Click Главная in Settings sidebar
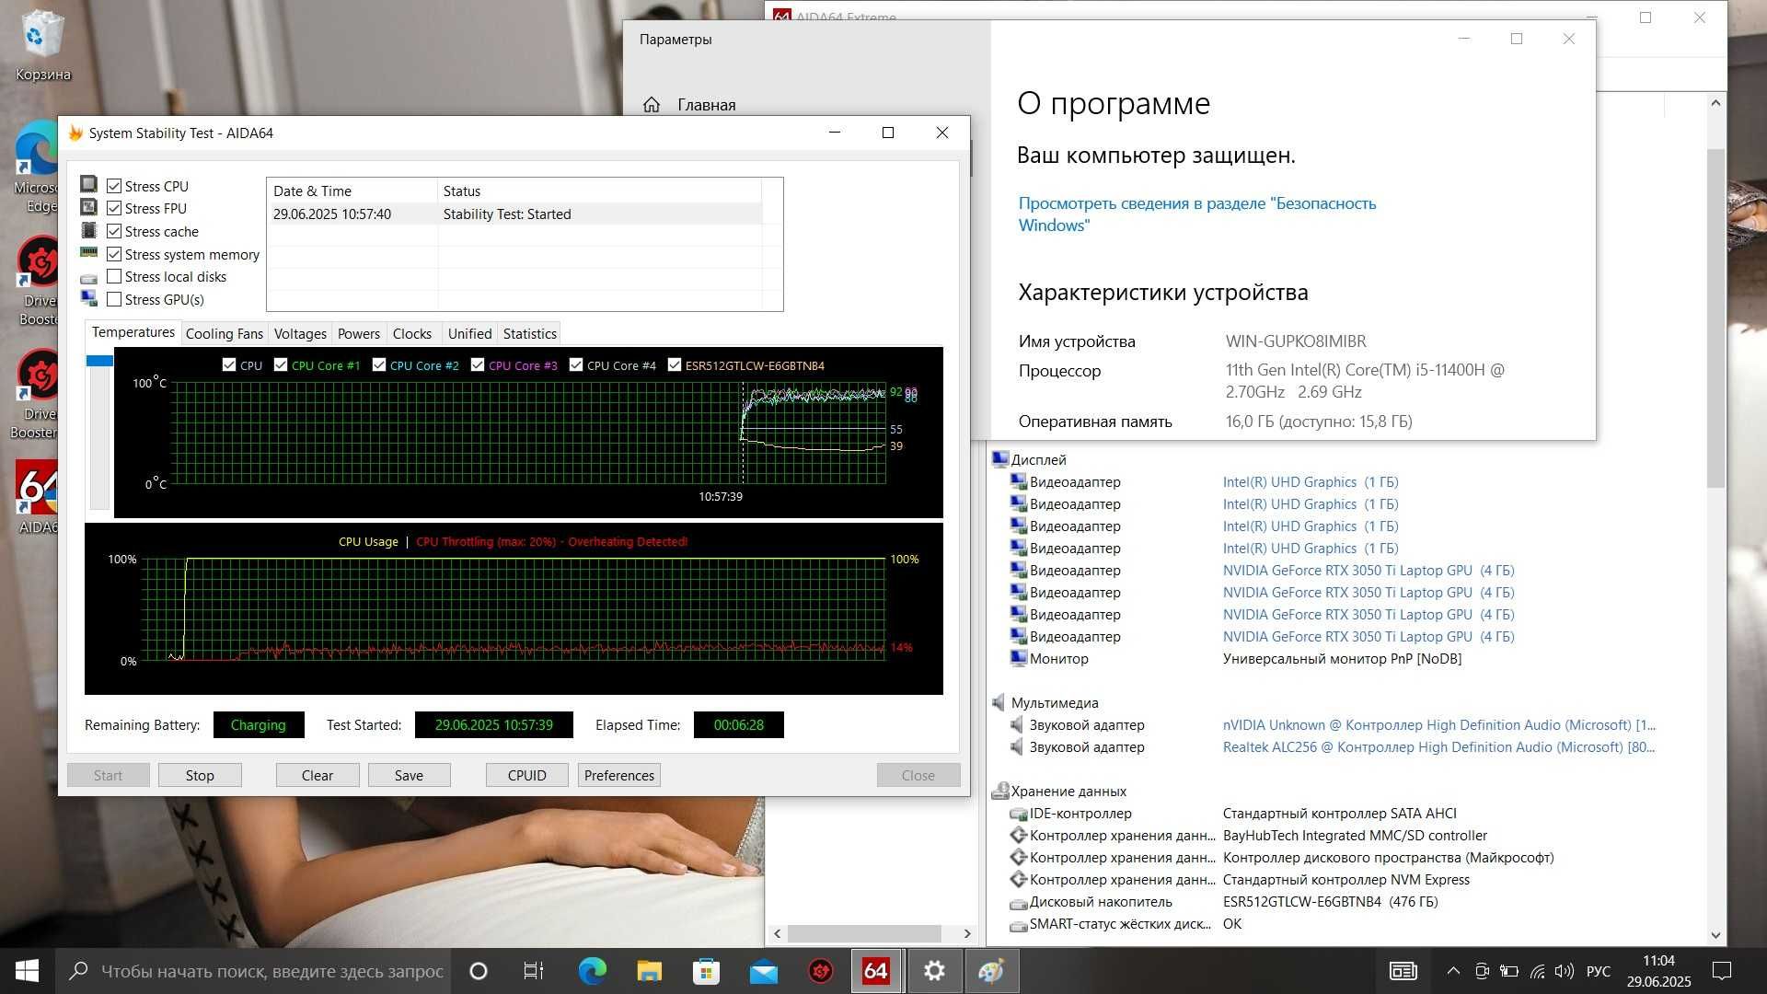The image size is (1767, 994). (x=706, y=105)
